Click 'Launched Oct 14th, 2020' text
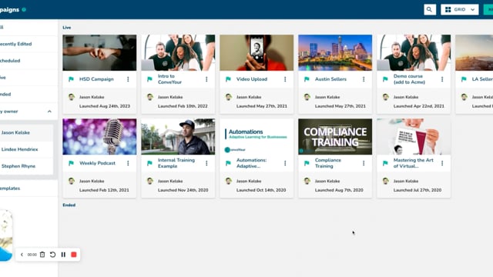Viewport: 493px width, 277px height. point(261,190)
